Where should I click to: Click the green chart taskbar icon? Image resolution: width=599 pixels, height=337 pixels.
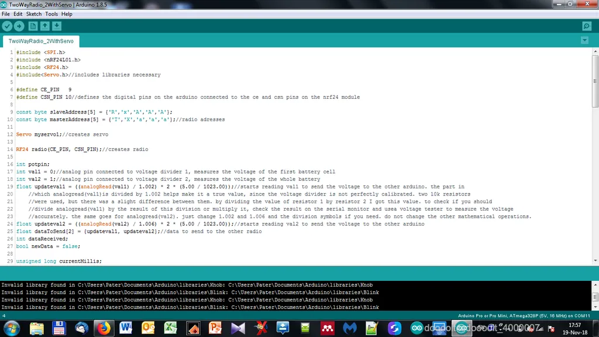pos(371,328)
